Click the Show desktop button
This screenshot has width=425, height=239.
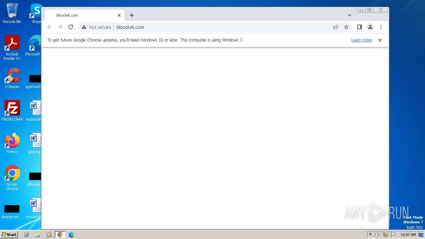421,235
